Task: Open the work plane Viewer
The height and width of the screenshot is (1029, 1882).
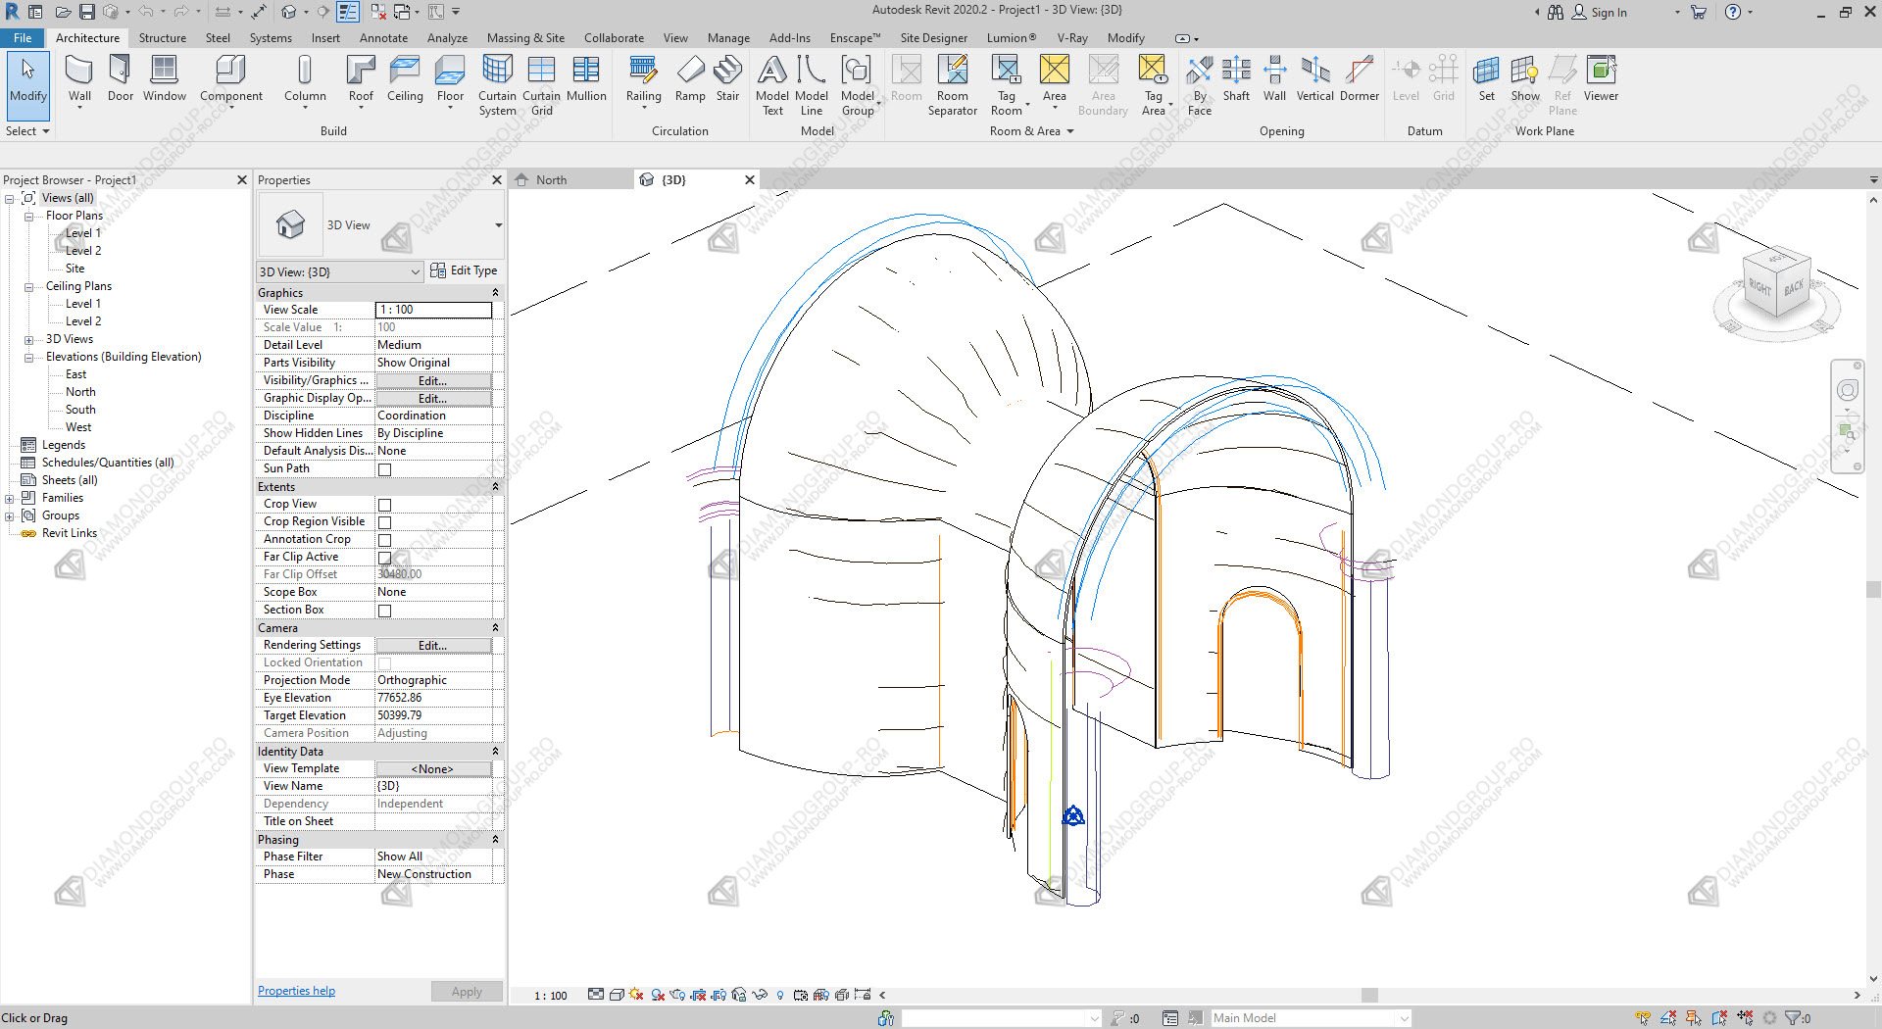Action: point(1601,79)
